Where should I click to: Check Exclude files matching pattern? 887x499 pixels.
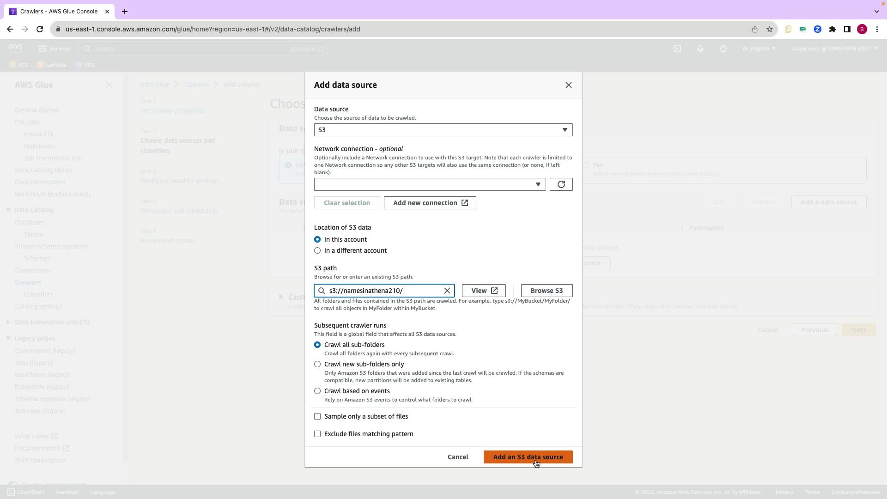coord(317,434)
